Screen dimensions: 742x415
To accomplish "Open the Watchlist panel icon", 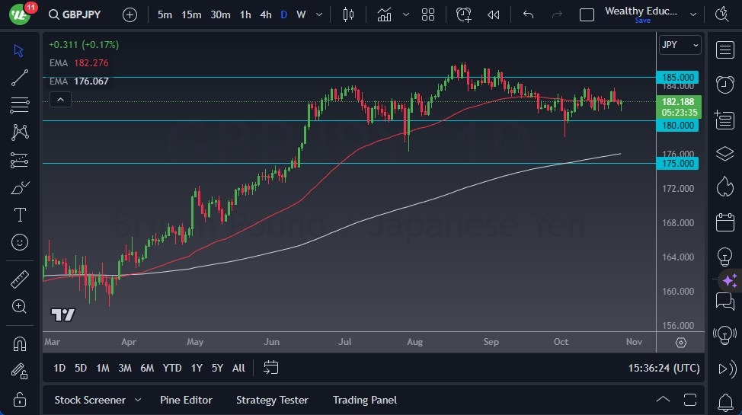I will [x=724, y=50].
